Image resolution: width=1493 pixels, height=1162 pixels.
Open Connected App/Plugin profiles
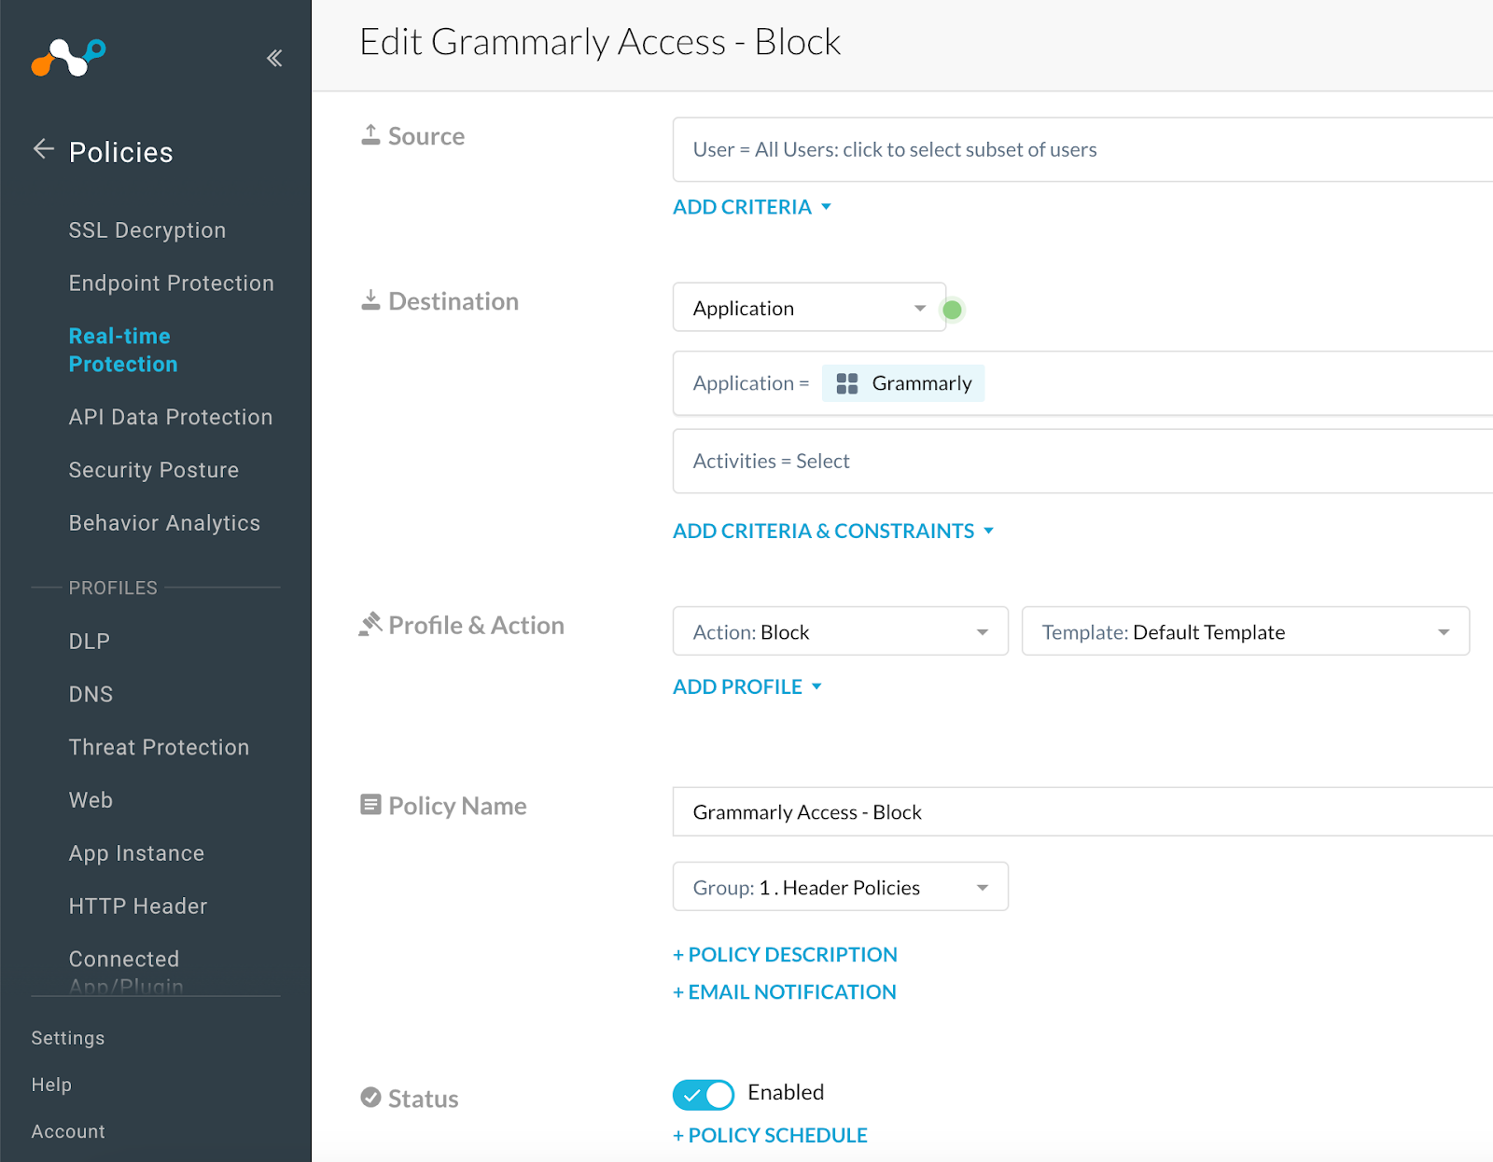coord(126,971)
